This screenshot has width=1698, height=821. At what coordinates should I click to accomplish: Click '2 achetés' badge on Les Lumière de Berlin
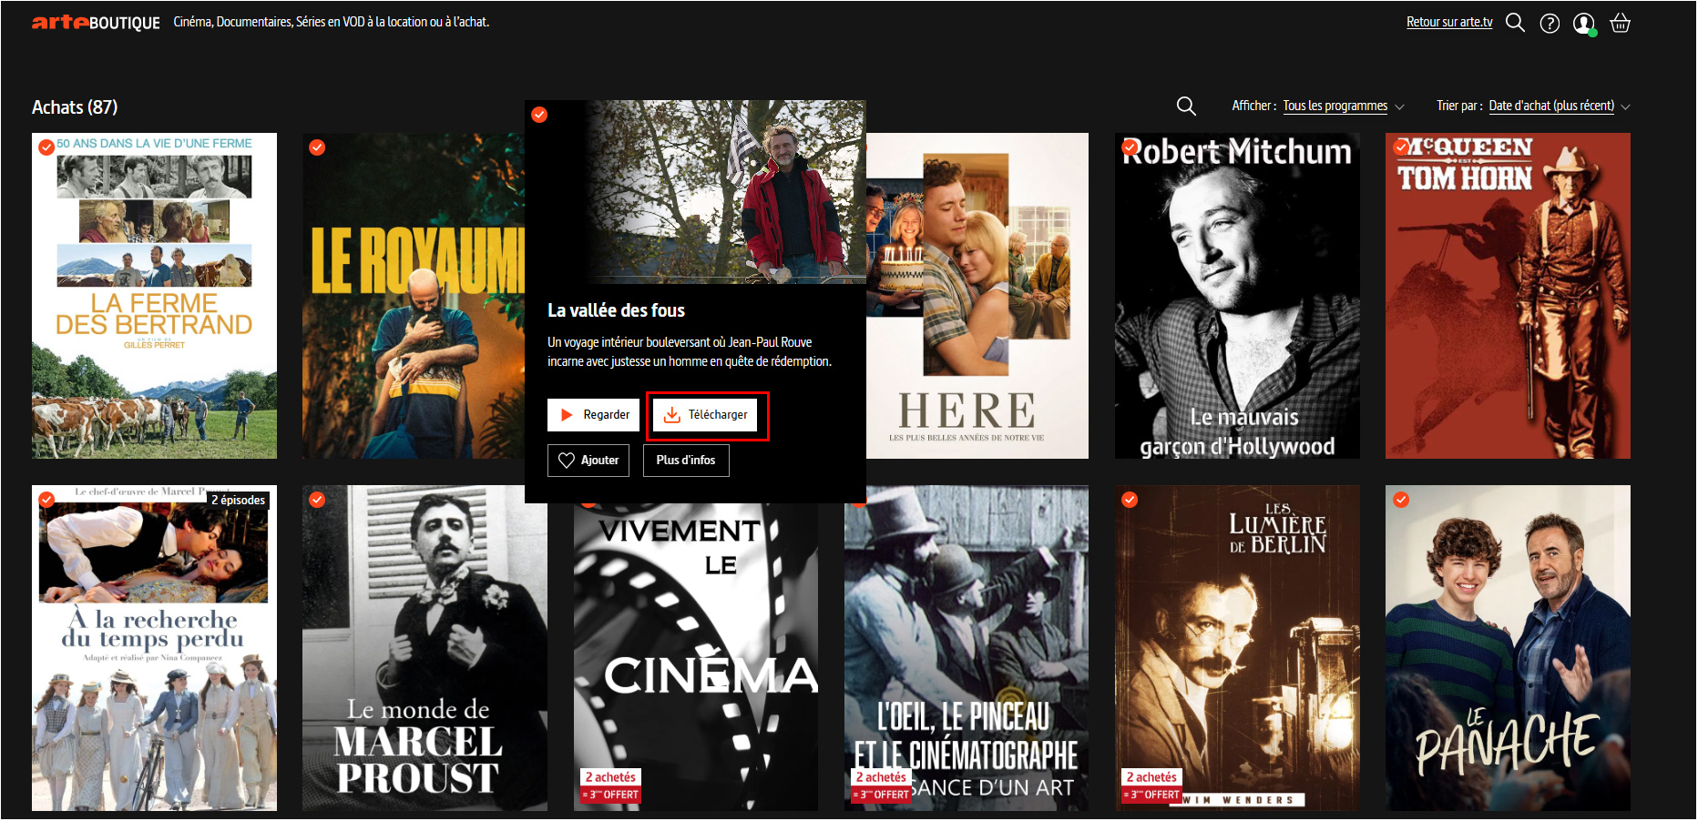[x=1151, y=777]
